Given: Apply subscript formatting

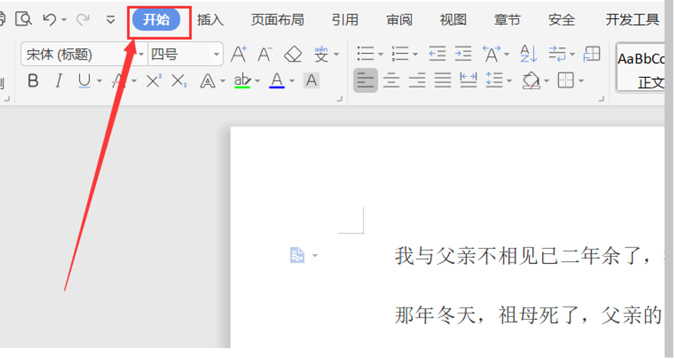Looking at the screenshot, I should (179, 81).
